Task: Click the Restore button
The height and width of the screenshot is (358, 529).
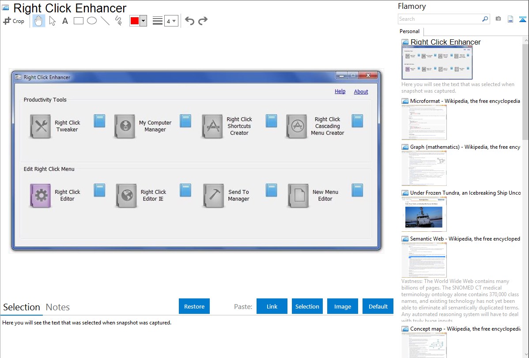Action: pos(194,306)
